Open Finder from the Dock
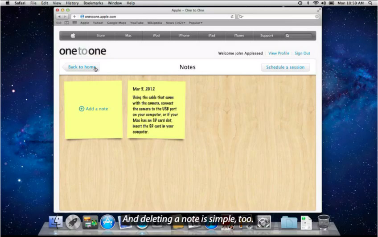 (x=56, y=222)
